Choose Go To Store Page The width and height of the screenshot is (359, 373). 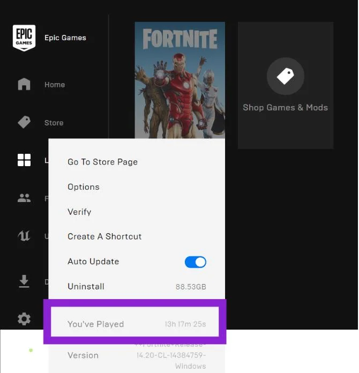[102, 162]
